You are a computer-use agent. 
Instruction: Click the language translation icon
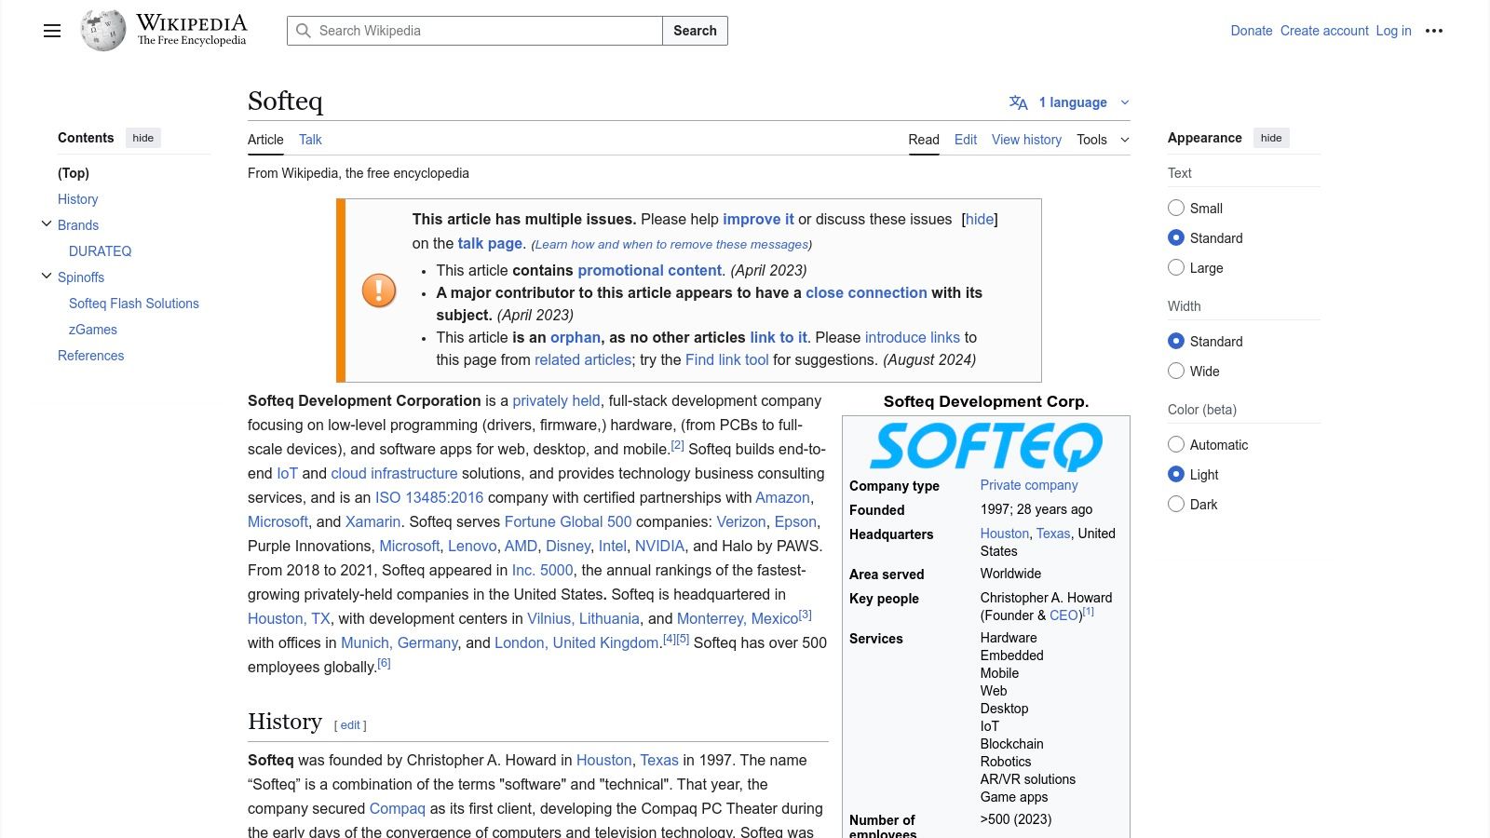[x=1019, y=102]
